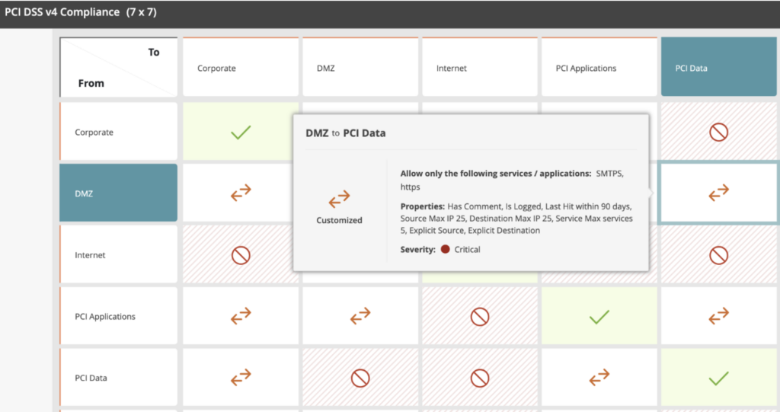Click PCI Applications to Corporate arrows icon

click(x=241, y=316)
